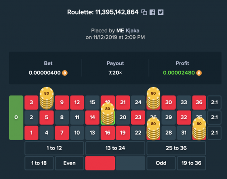Click the 7.20× payout value
227x179 pixels.
pyautogui.click(x=115, y=73)
